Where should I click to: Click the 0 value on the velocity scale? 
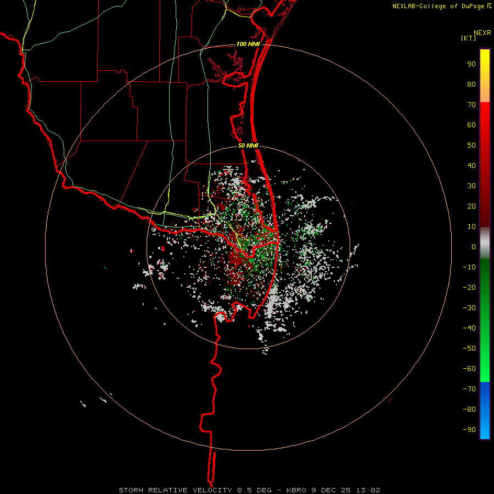474,246
